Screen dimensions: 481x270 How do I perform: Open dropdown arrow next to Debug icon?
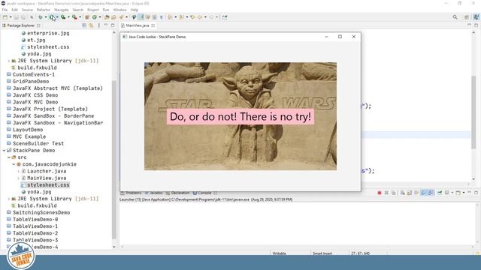46,17
